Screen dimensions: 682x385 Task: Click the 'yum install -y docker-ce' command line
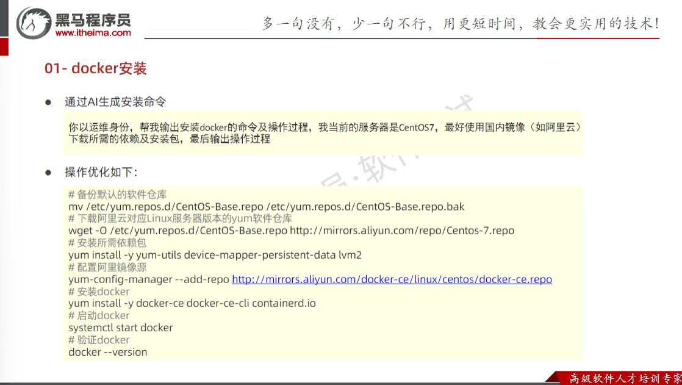[192, 303]
